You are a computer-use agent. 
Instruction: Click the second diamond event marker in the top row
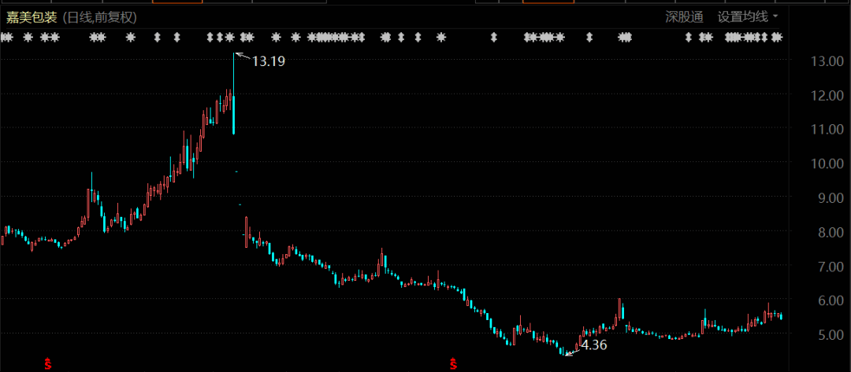pyautogui.click(x=177, y=38)
